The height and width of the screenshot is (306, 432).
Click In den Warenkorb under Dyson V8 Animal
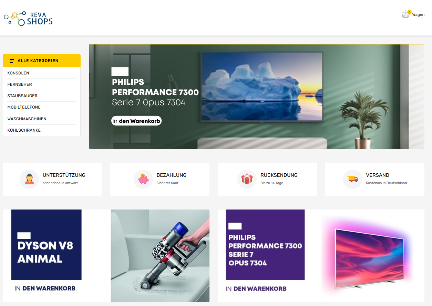pyautogui.click(x=45, y=288)
